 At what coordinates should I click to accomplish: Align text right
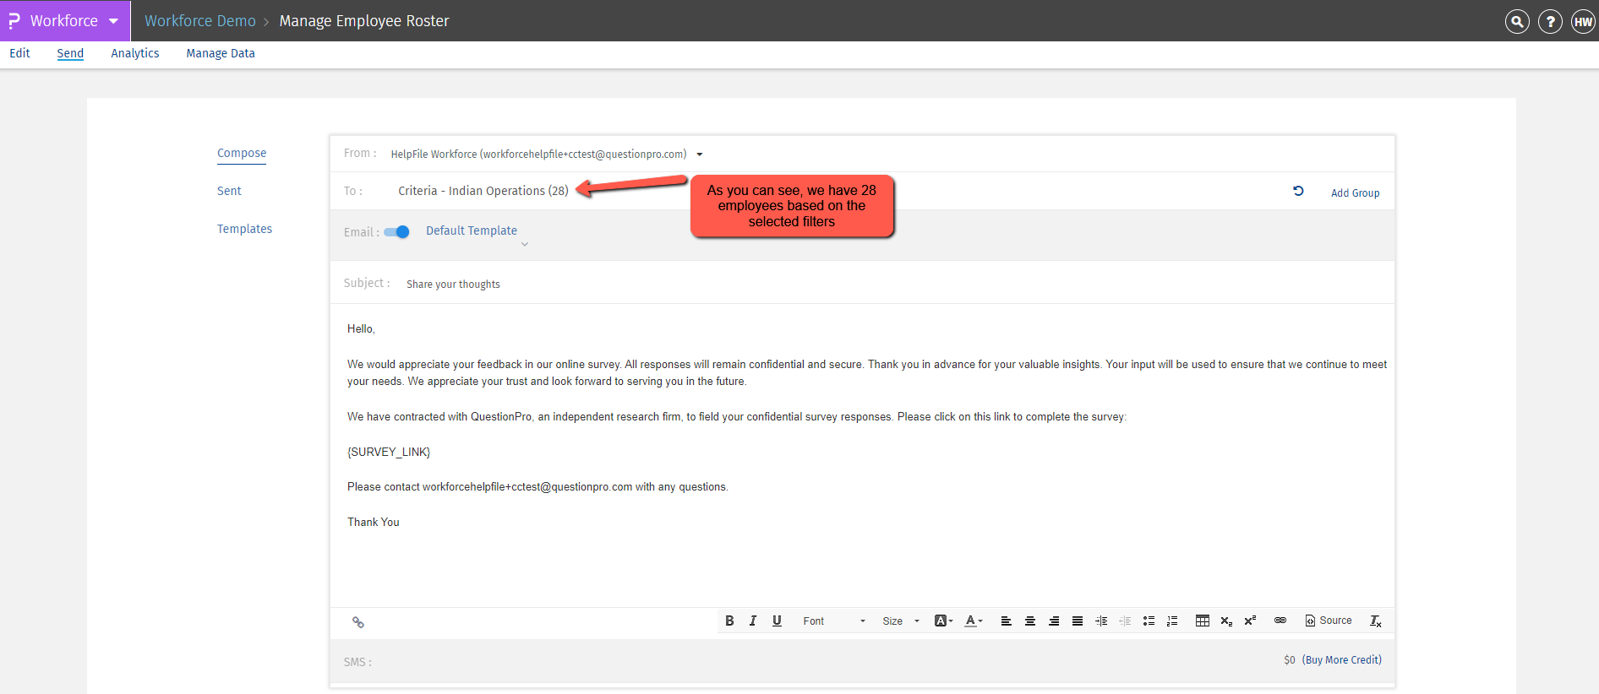[x=1053, y=621]
